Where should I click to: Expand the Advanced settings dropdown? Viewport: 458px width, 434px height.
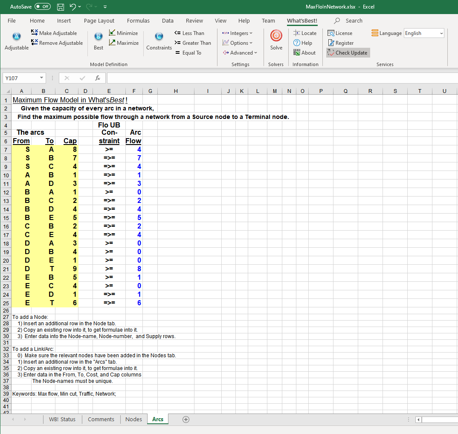pos(240,53)
